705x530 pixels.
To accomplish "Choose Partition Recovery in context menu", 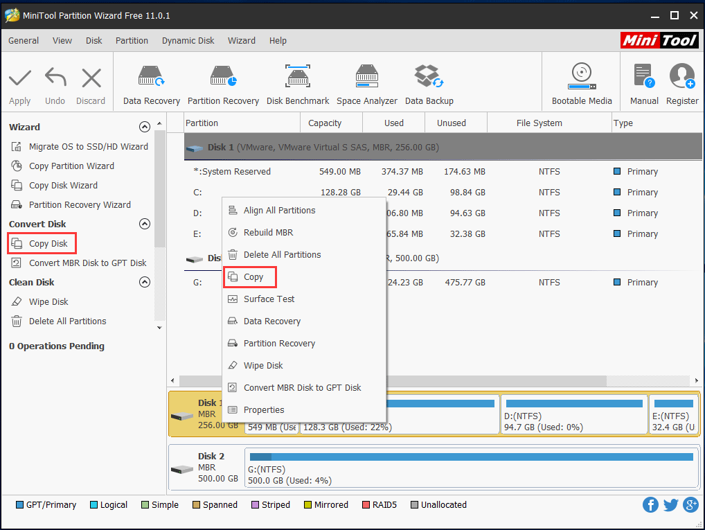I will pyautogui.click(x=305, y=343).
